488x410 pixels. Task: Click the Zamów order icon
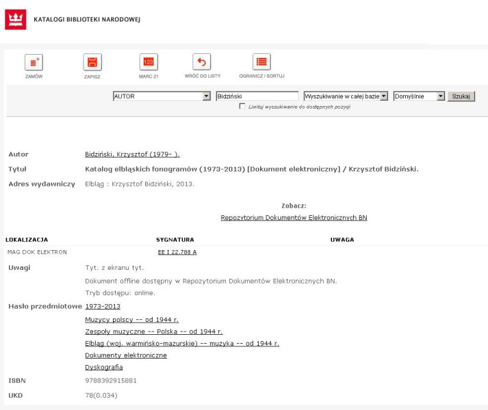(34, 62)
